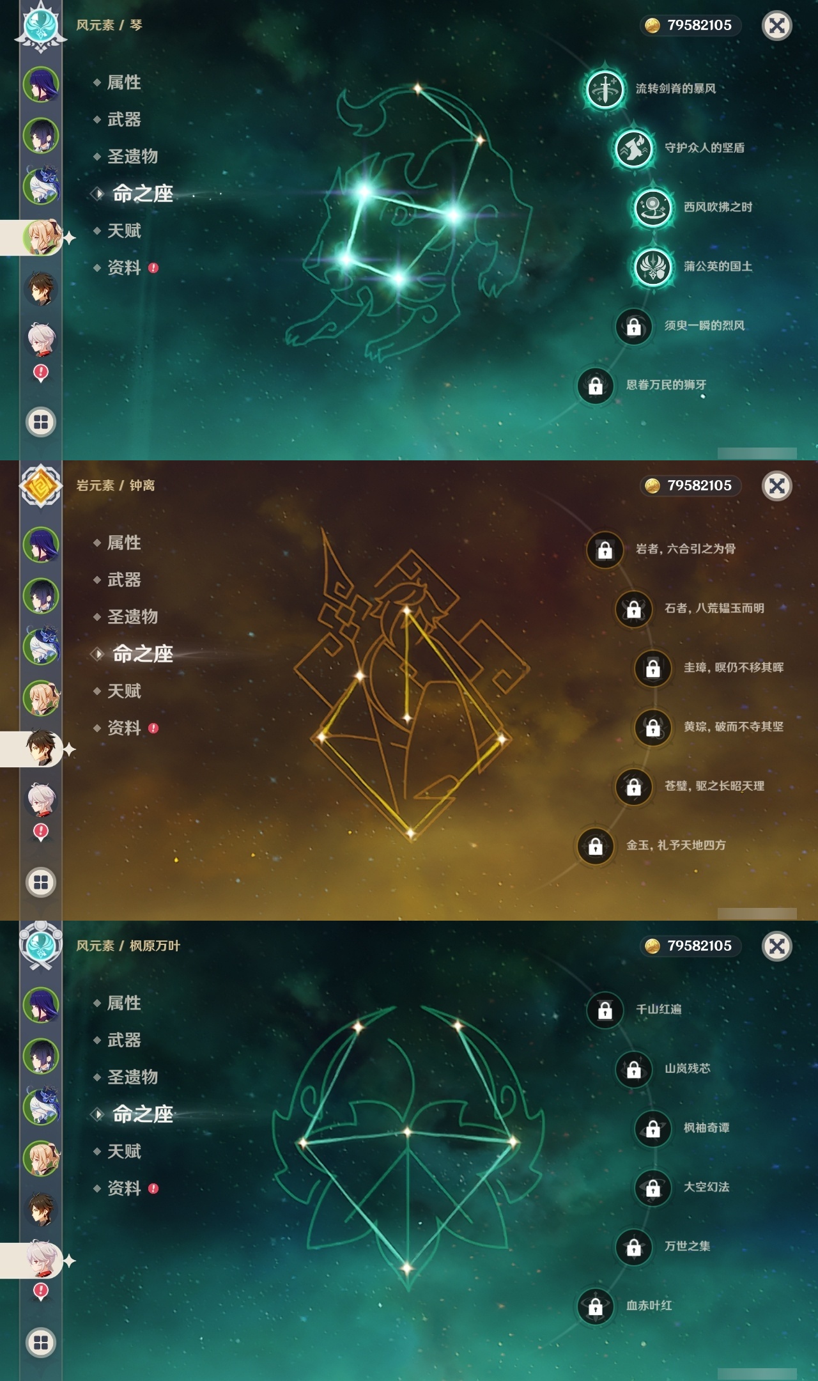Select Kazuha avatar in middle panel sidebar
Viewport: 818px width, 1381px height.
click(41, 800)
